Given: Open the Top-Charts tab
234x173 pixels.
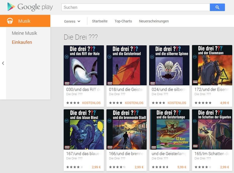Looking at the screenshot, I should 123,21.
